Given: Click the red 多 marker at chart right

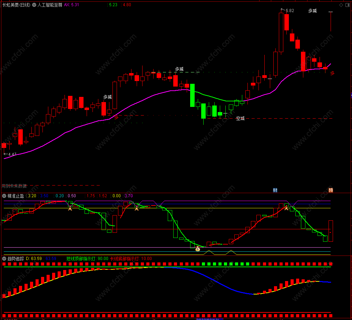Looking at the screenshot, I should (x=332, y=73).
